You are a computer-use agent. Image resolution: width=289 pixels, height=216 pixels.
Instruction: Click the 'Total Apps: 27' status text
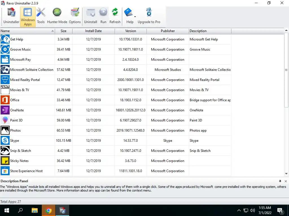[10, 201]
